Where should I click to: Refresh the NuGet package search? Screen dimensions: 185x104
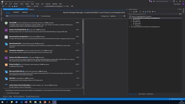coord(38,16)
